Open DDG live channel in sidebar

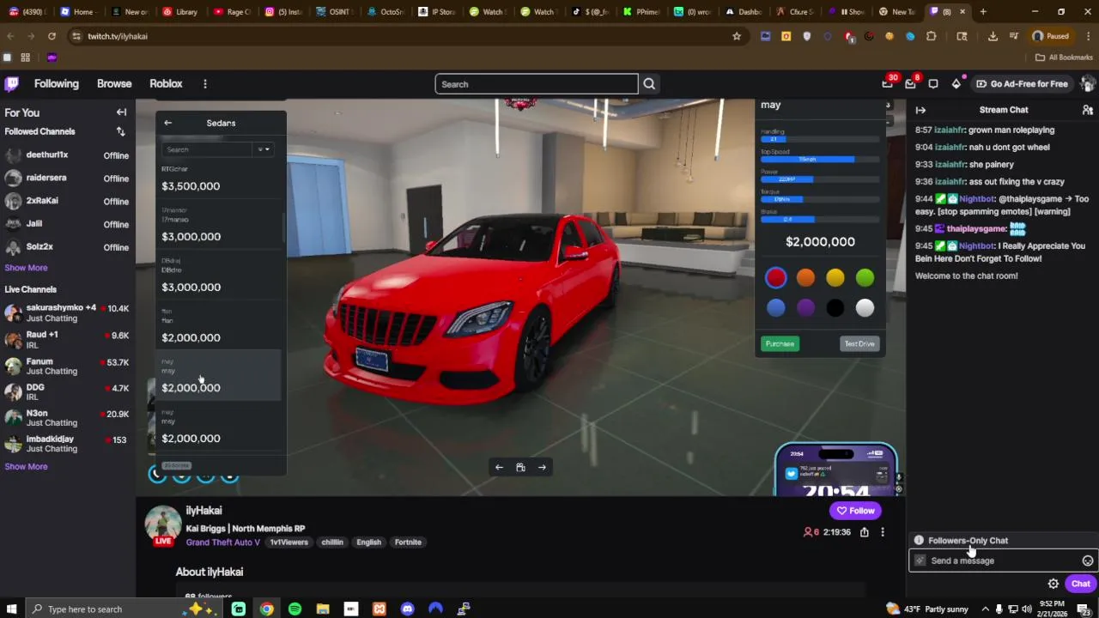click(66, 392)
